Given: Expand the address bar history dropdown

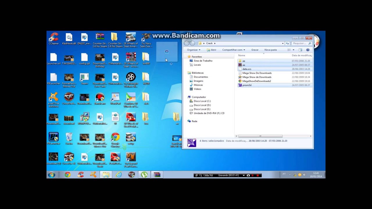Looking at the screenshot, I should pyautogui.click(x=283, y=43).
